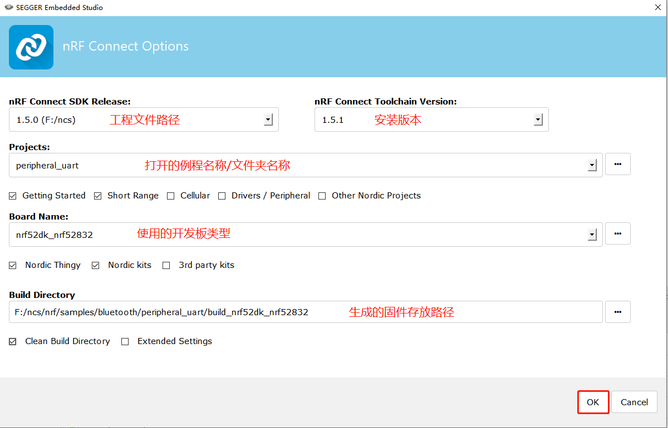Screen dimensions: 668x428
Task: Uncheck the Nordic Thingy option
Action: pyautogui.click(x=12, y=265)
